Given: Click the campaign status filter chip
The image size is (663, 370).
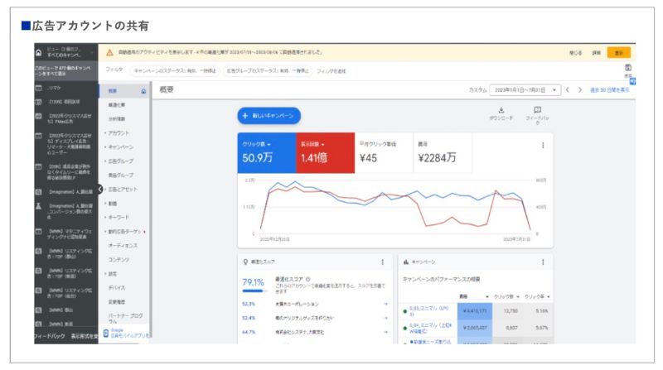Looking at the screenshot, I should 174,70.
